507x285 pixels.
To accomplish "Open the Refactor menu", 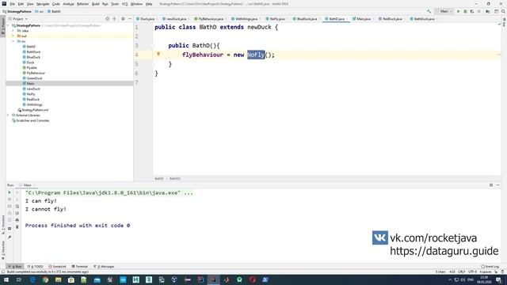I will pos(82,4).
